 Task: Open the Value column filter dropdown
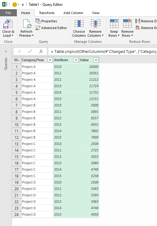click(96, 60)
